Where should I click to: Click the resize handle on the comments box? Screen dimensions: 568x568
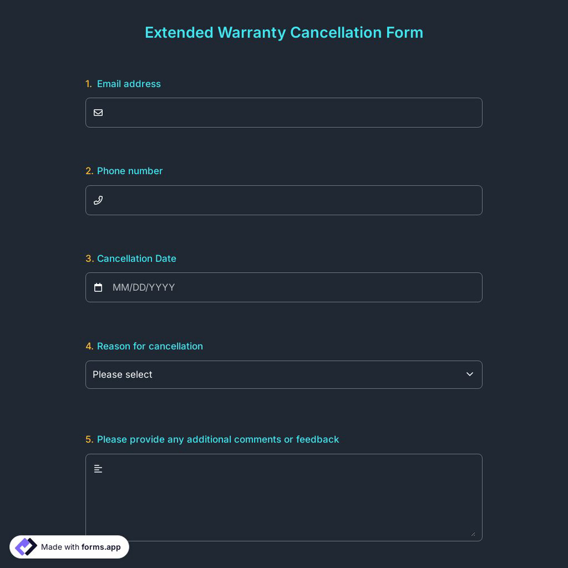(473, 533)
